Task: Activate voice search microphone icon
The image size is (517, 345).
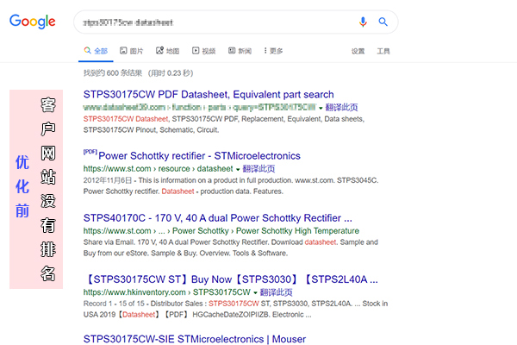Action: (363, 22)
